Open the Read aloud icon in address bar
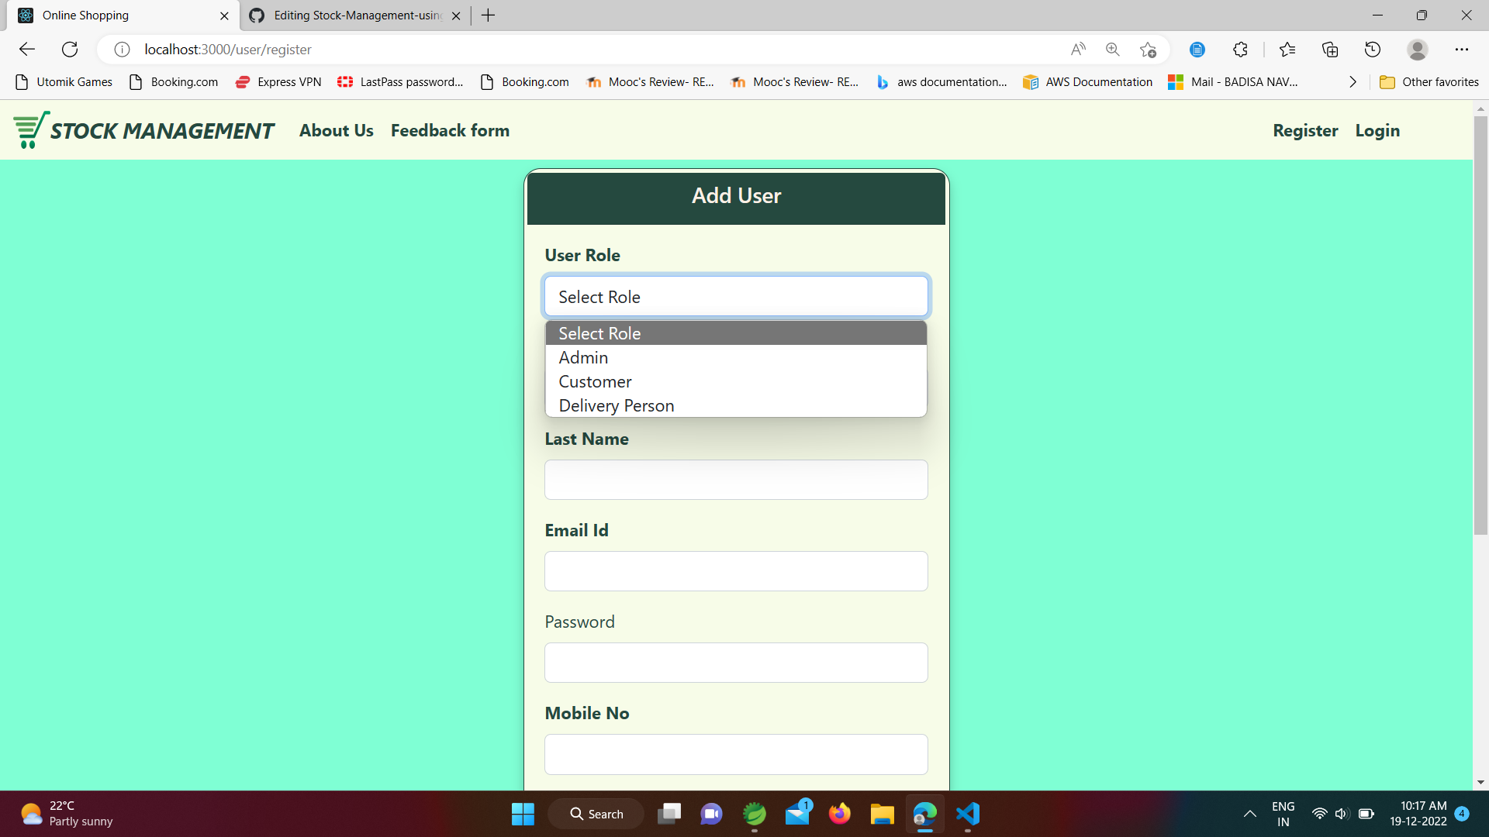 tap(1078, 50)
